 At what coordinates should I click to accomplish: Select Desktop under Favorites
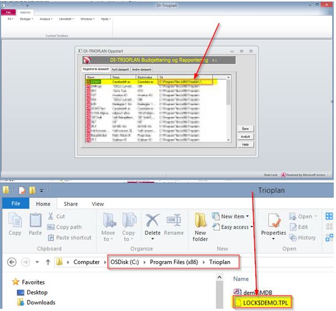[x=33, y=292]
